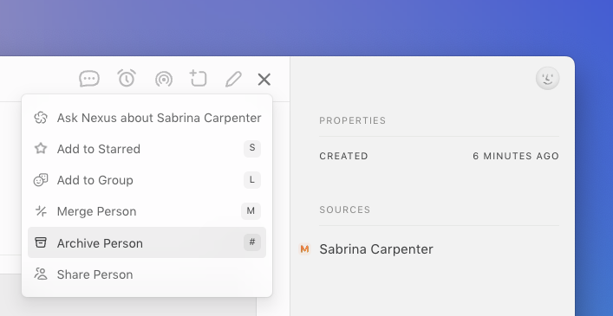Choose Add to Group from the menu
The height and width of the screenshot is (316, 613).
click(147, 180)
